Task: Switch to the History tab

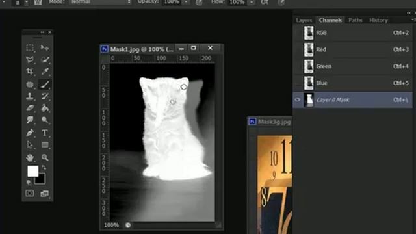Action: pyautogui.click(x=378, y=20)
